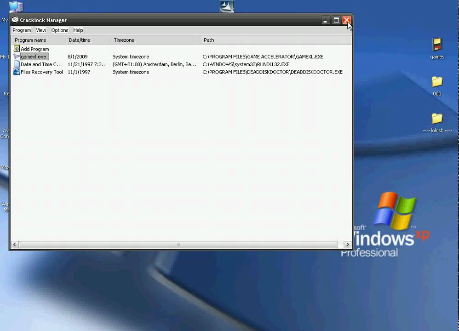The image size is (459, 331).
Task: Minimize the Cracklock Manager window
Action: pos(325,20)
